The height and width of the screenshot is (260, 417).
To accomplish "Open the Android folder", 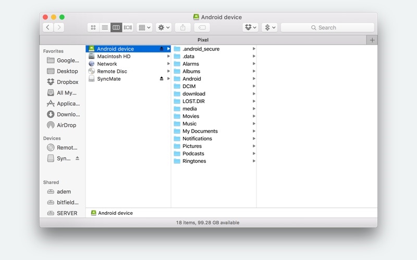I will click(214, 79).
